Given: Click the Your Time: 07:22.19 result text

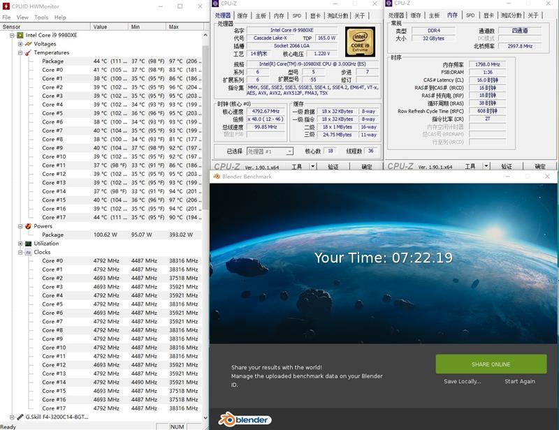Looking at the screenshot, I should [x=384, y=258].
